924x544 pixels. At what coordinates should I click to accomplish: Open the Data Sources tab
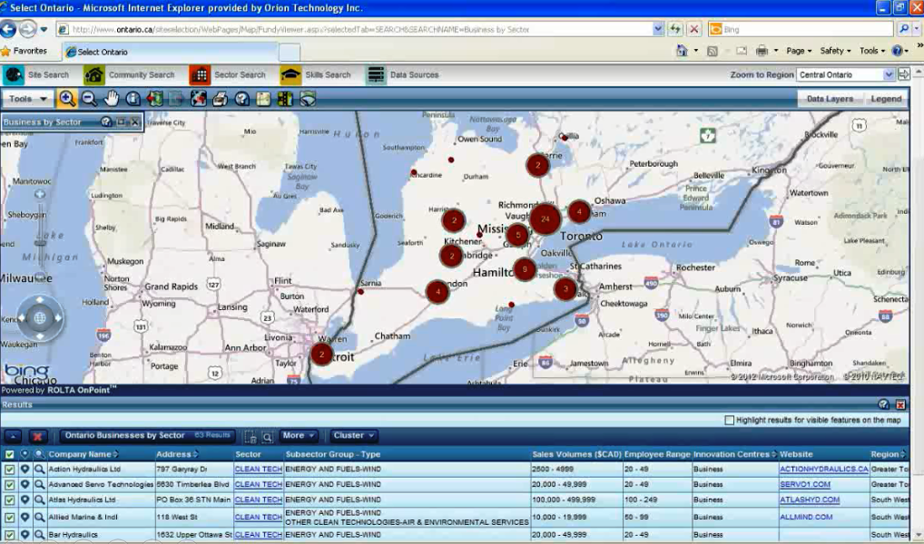tap(402, 74)
